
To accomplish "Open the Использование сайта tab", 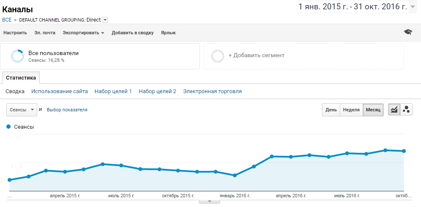I will coord(60,91).
